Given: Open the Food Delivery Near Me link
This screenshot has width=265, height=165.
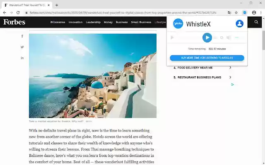Looking at the screenshot, I should (195, 68).
